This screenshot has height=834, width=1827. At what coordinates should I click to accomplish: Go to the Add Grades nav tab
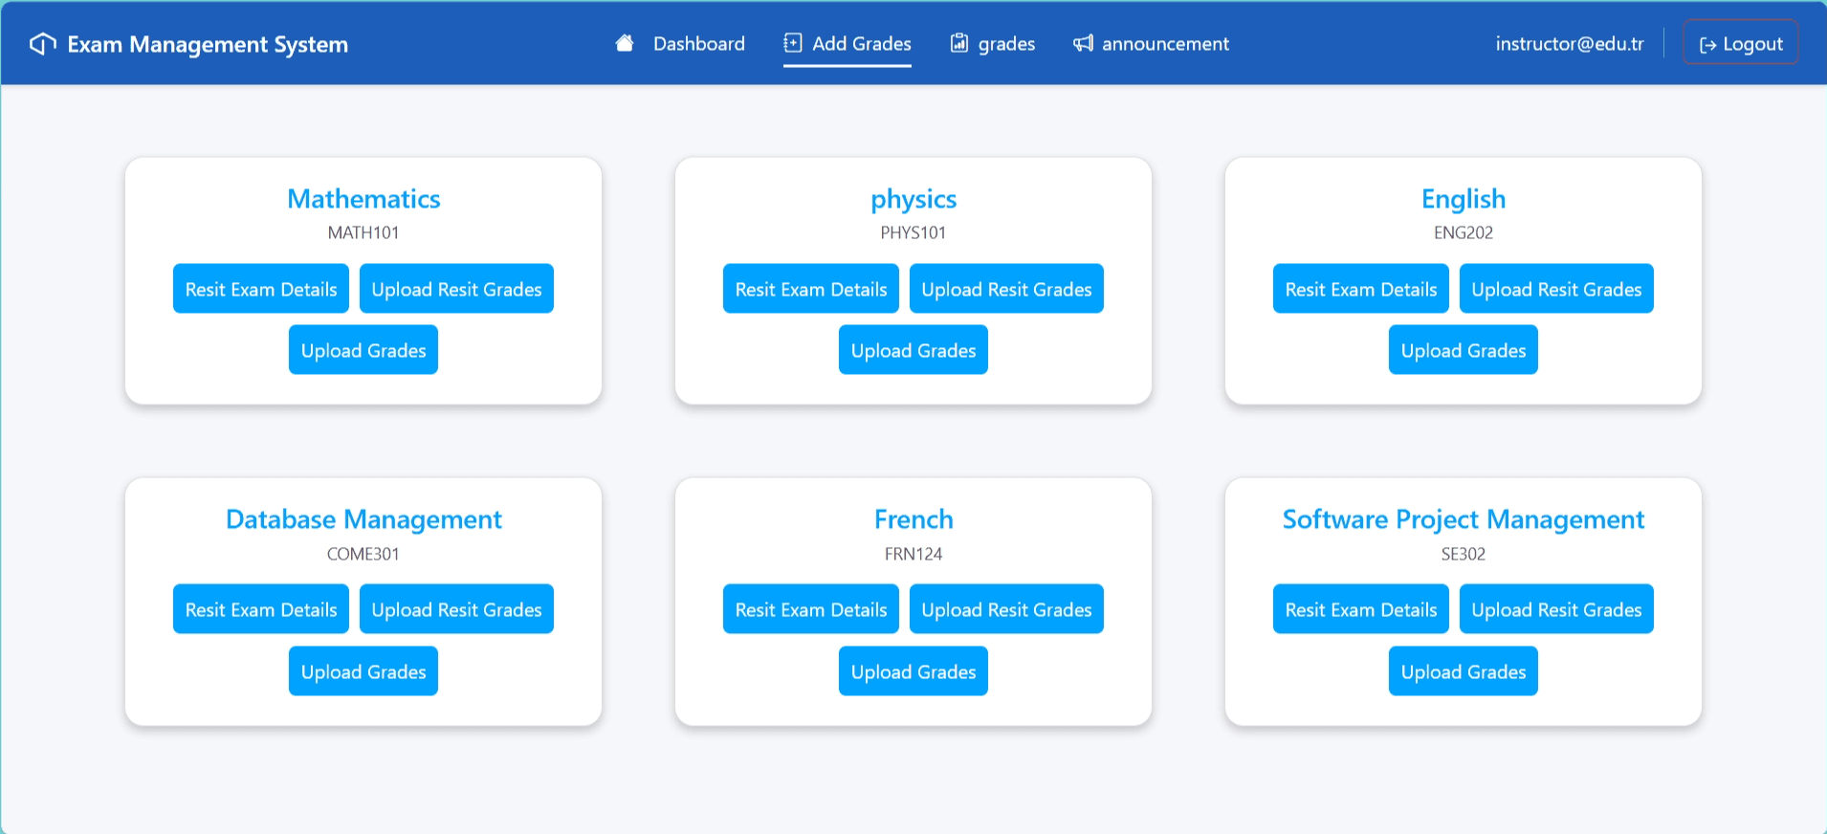pyautogui.click(x=847, y=43)
